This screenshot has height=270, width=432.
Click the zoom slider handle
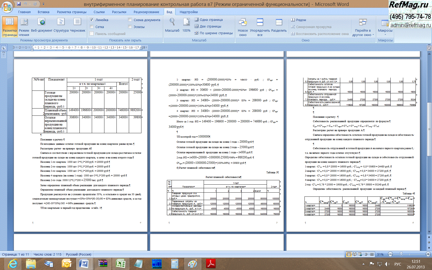coord(401,254)
